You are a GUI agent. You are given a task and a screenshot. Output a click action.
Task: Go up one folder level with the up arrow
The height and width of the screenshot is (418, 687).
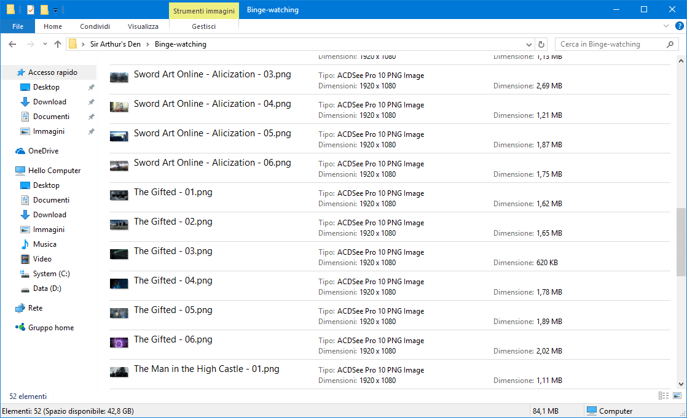(58, 44)
